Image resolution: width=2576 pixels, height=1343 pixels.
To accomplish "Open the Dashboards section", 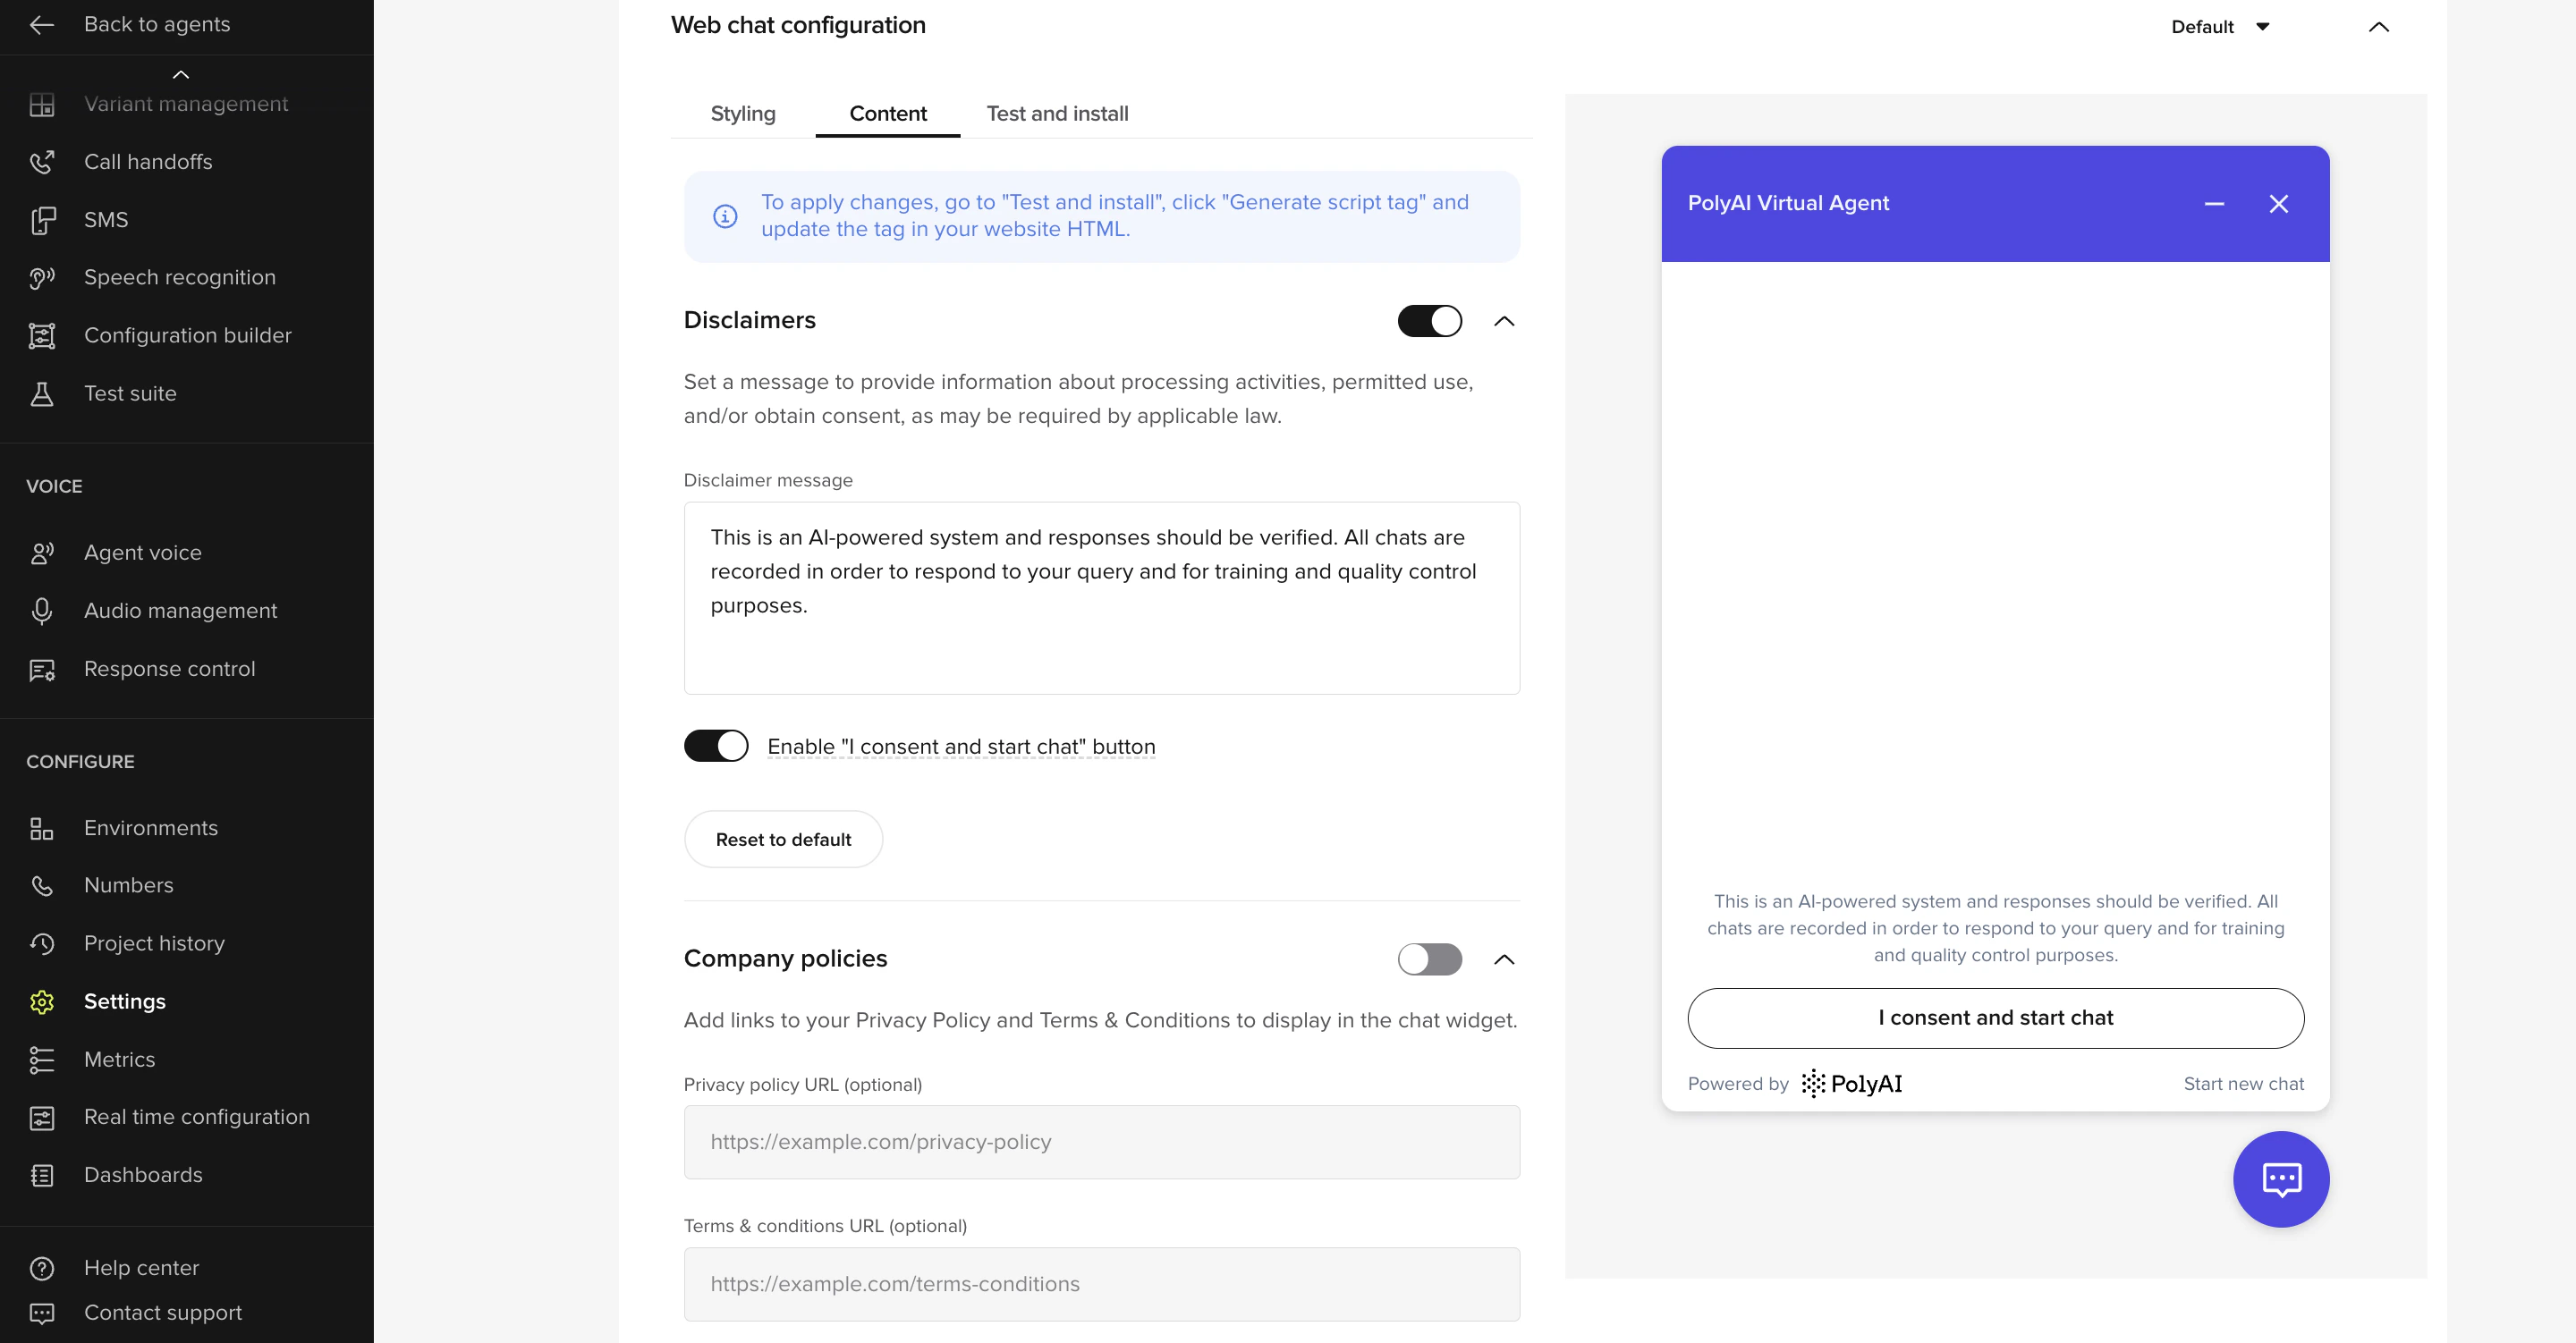I will (143, 1174).
